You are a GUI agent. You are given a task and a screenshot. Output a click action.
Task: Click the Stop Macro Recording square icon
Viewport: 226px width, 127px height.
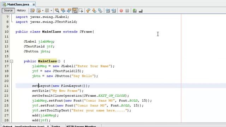click(127, 11)
